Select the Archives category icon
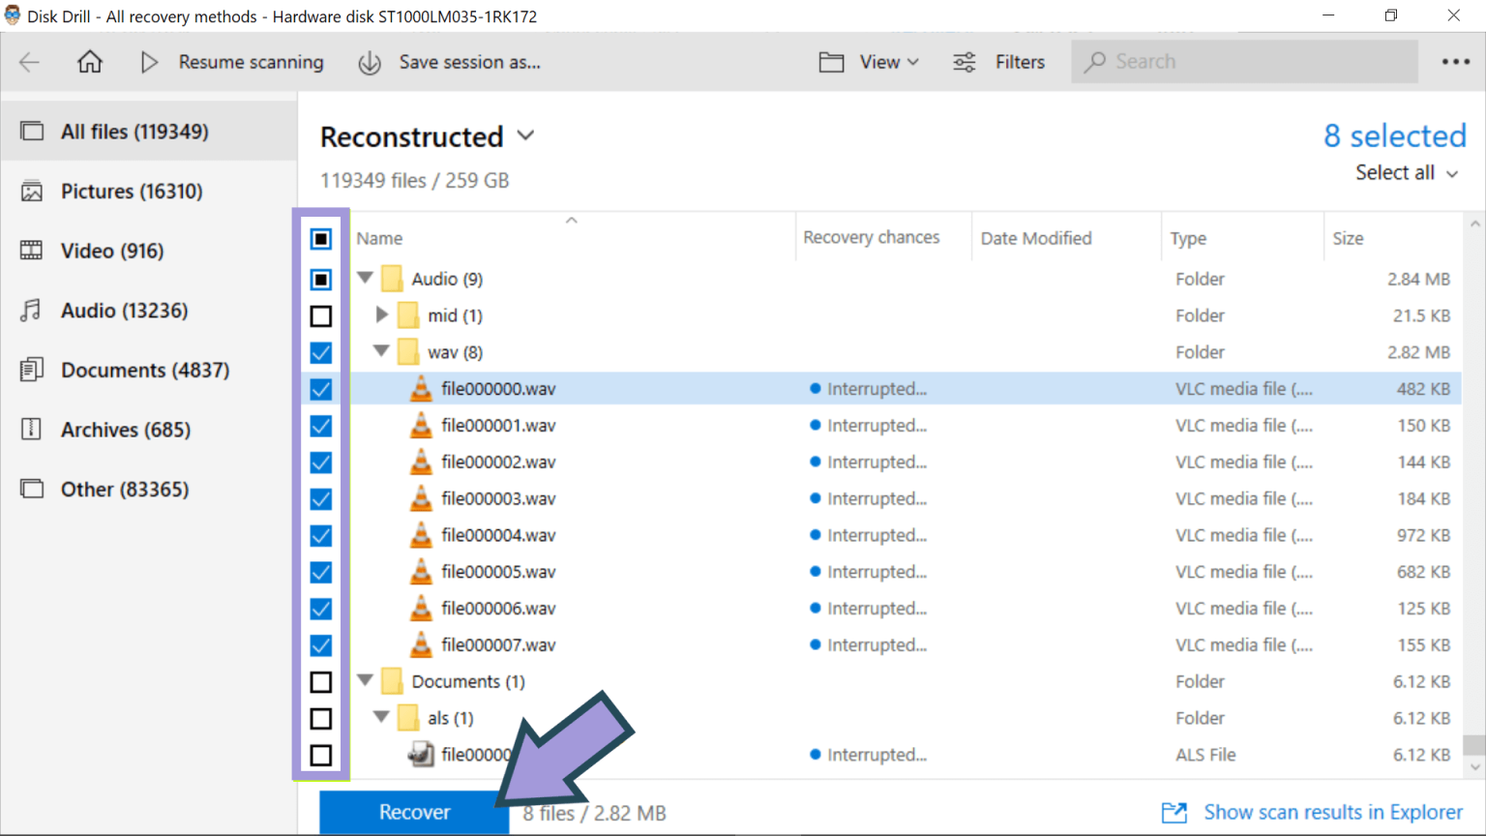Viewport: 1486px width, 836px height. (32, 429)
